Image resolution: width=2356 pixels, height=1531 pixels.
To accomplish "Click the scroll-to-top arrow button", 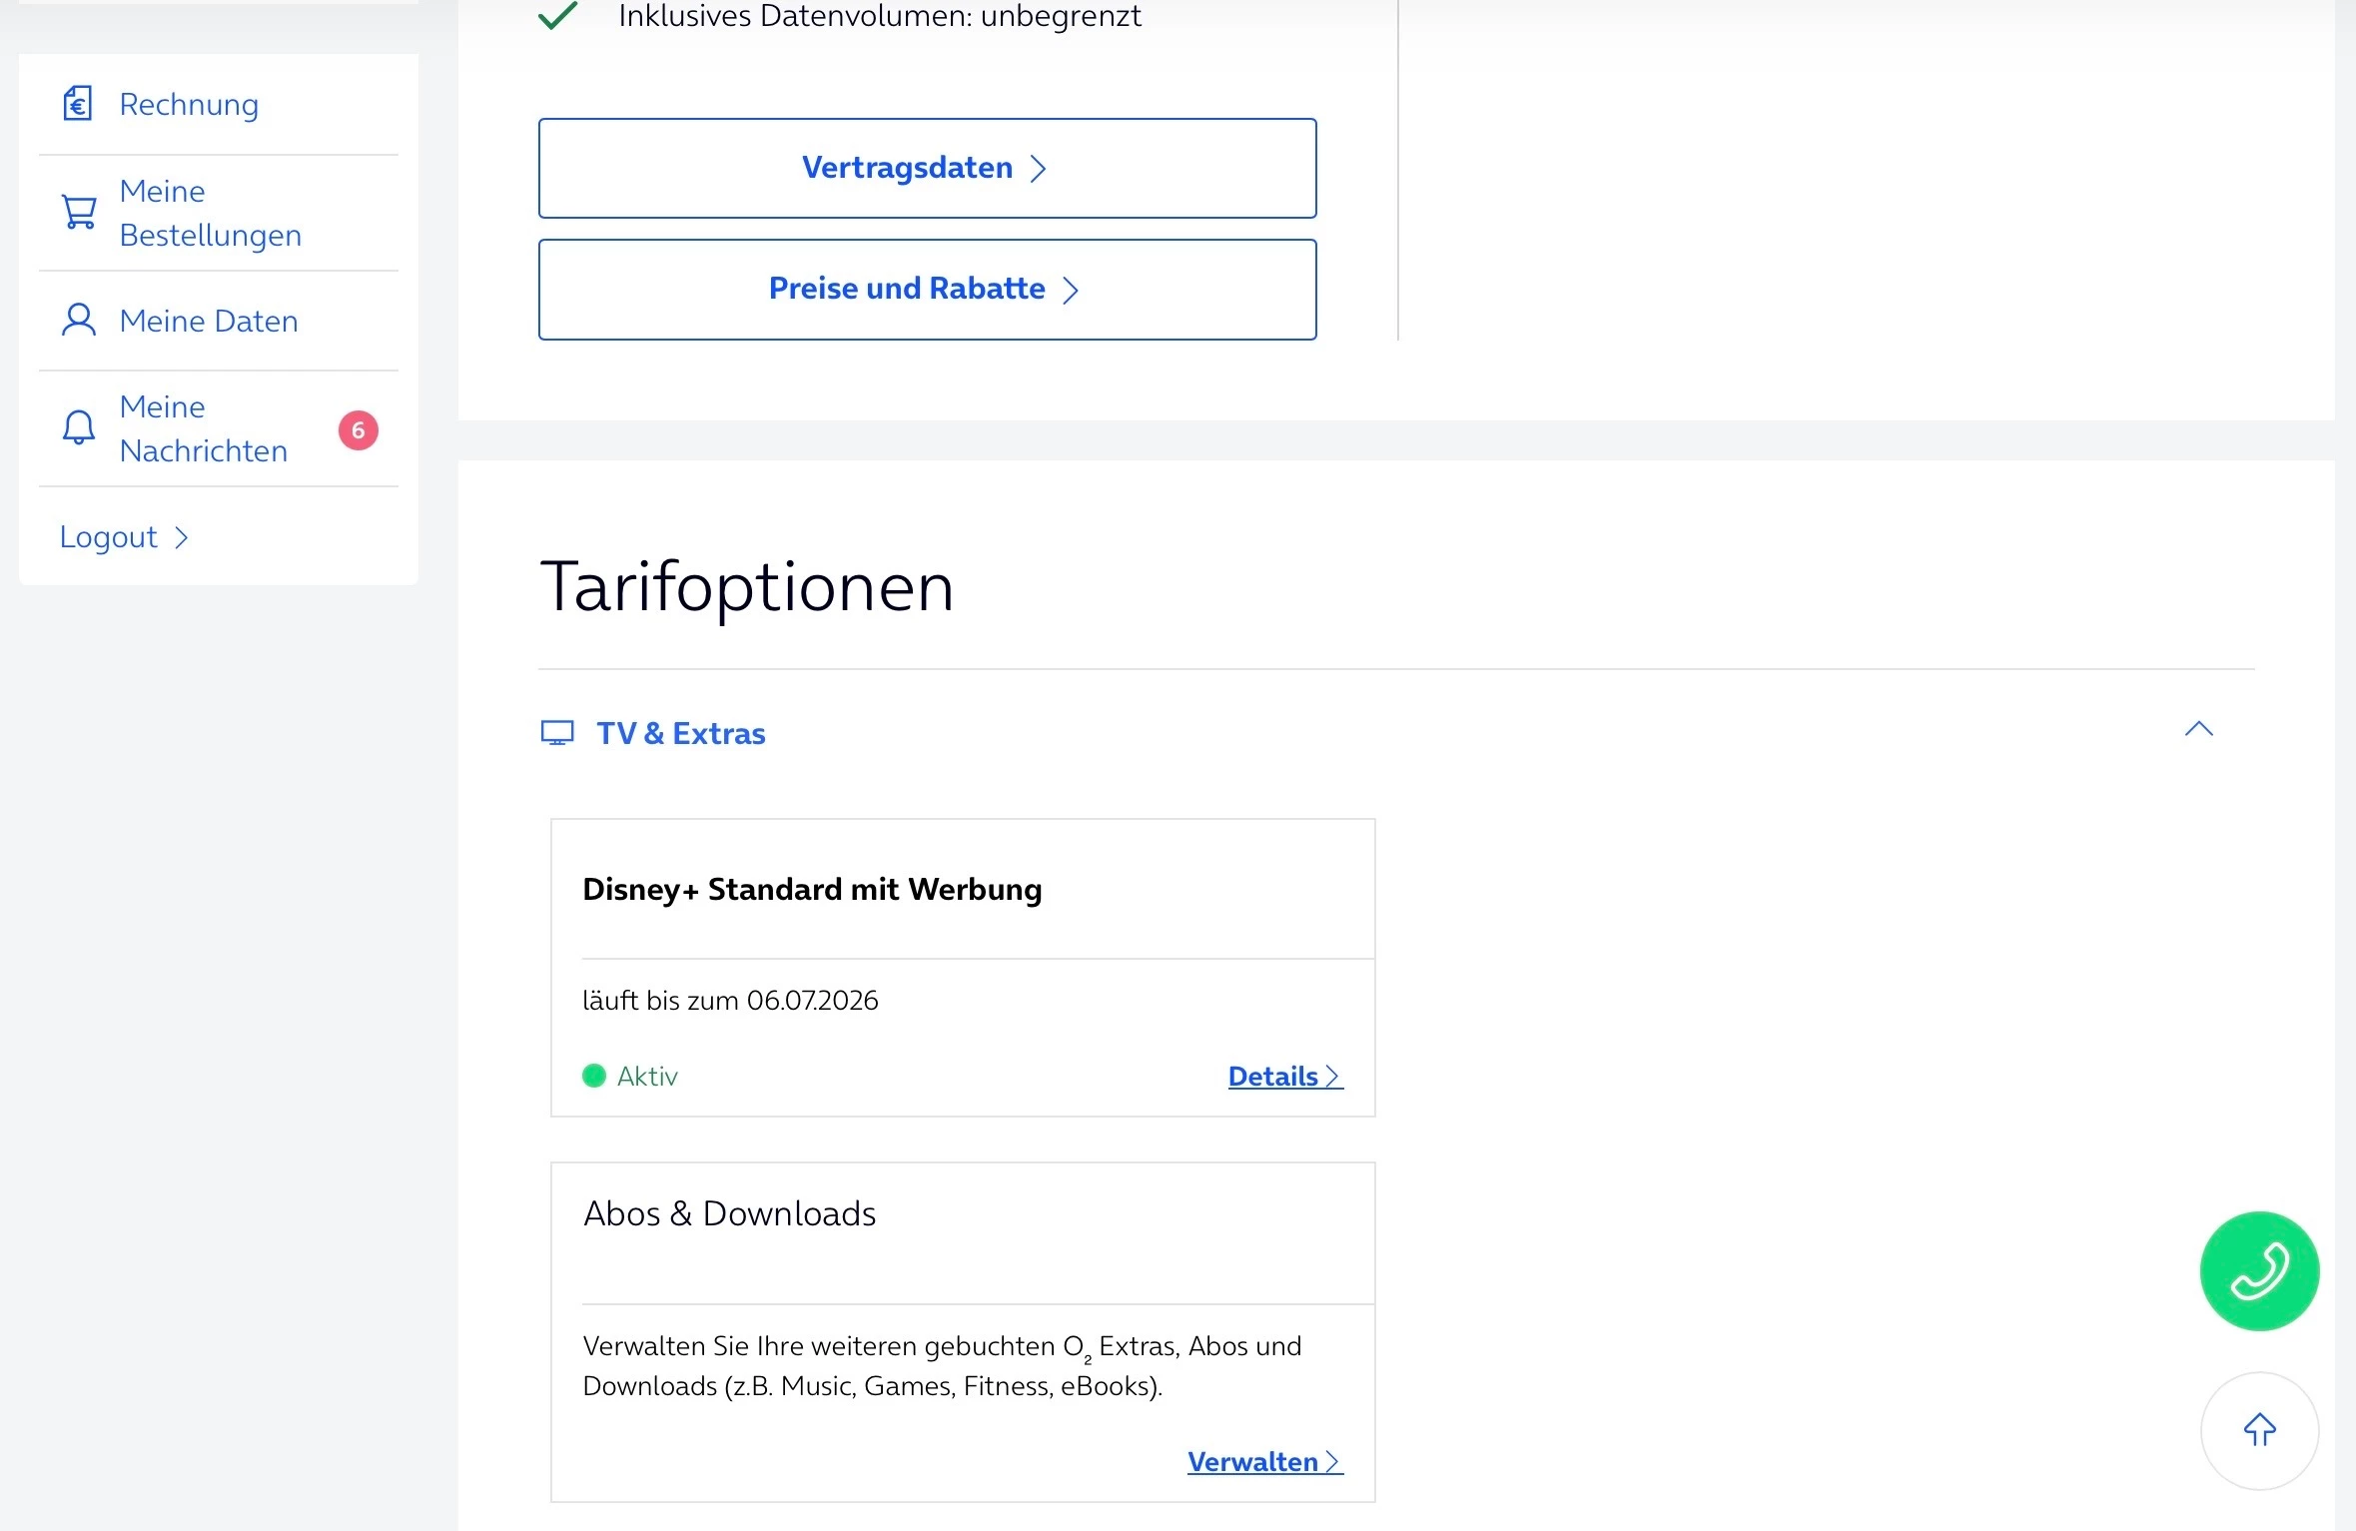I will click(2258, 1430).
